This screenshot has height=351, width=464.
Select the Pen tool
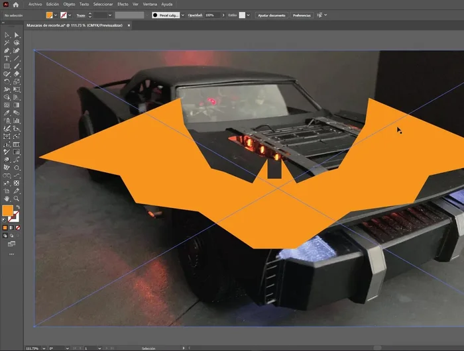click(x=7, y=50)
